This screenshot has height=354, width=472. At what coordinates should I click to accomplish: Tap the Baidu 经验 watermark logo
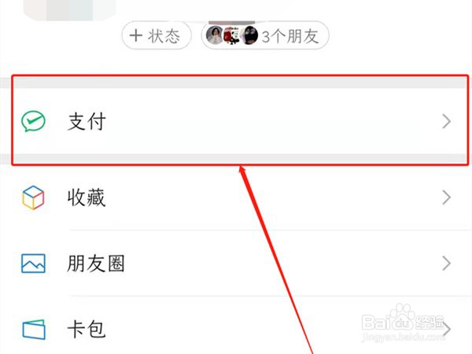[404, 322]
